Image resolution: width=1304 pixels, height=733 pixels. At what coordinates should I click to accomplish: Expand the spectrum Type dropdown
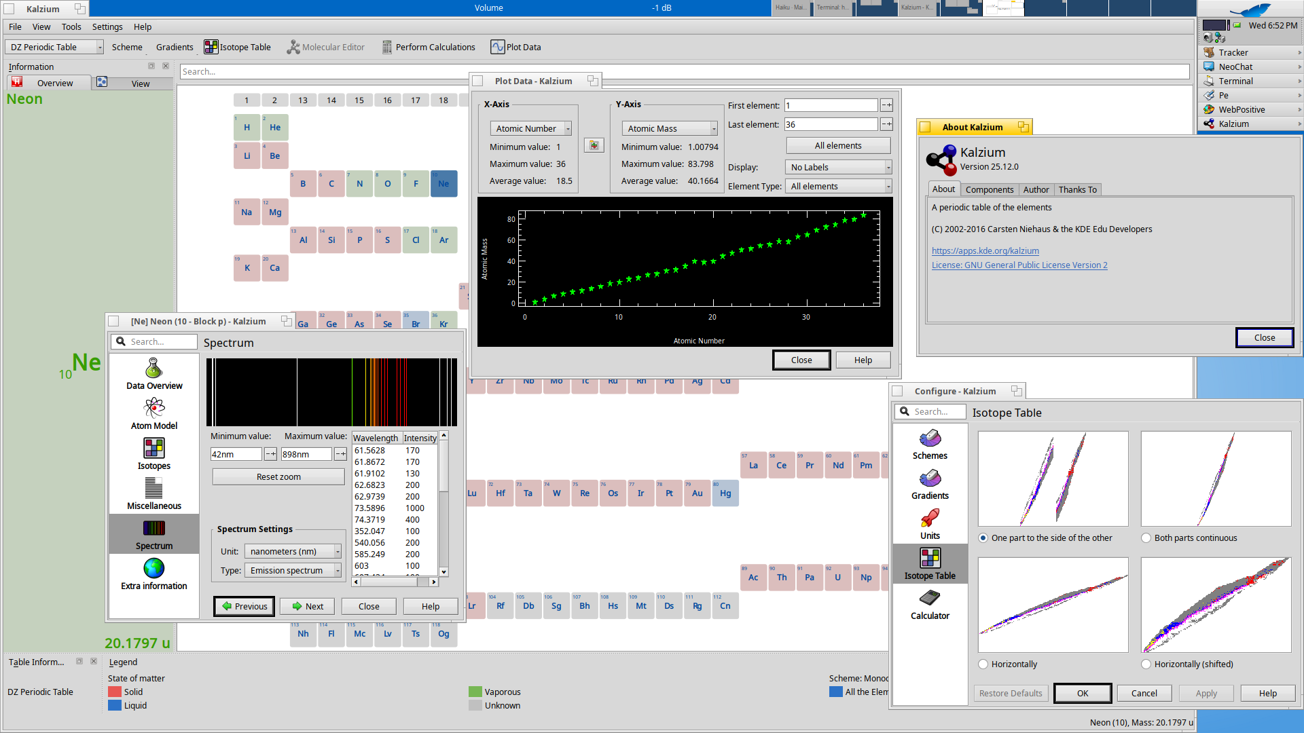[293, 571]
